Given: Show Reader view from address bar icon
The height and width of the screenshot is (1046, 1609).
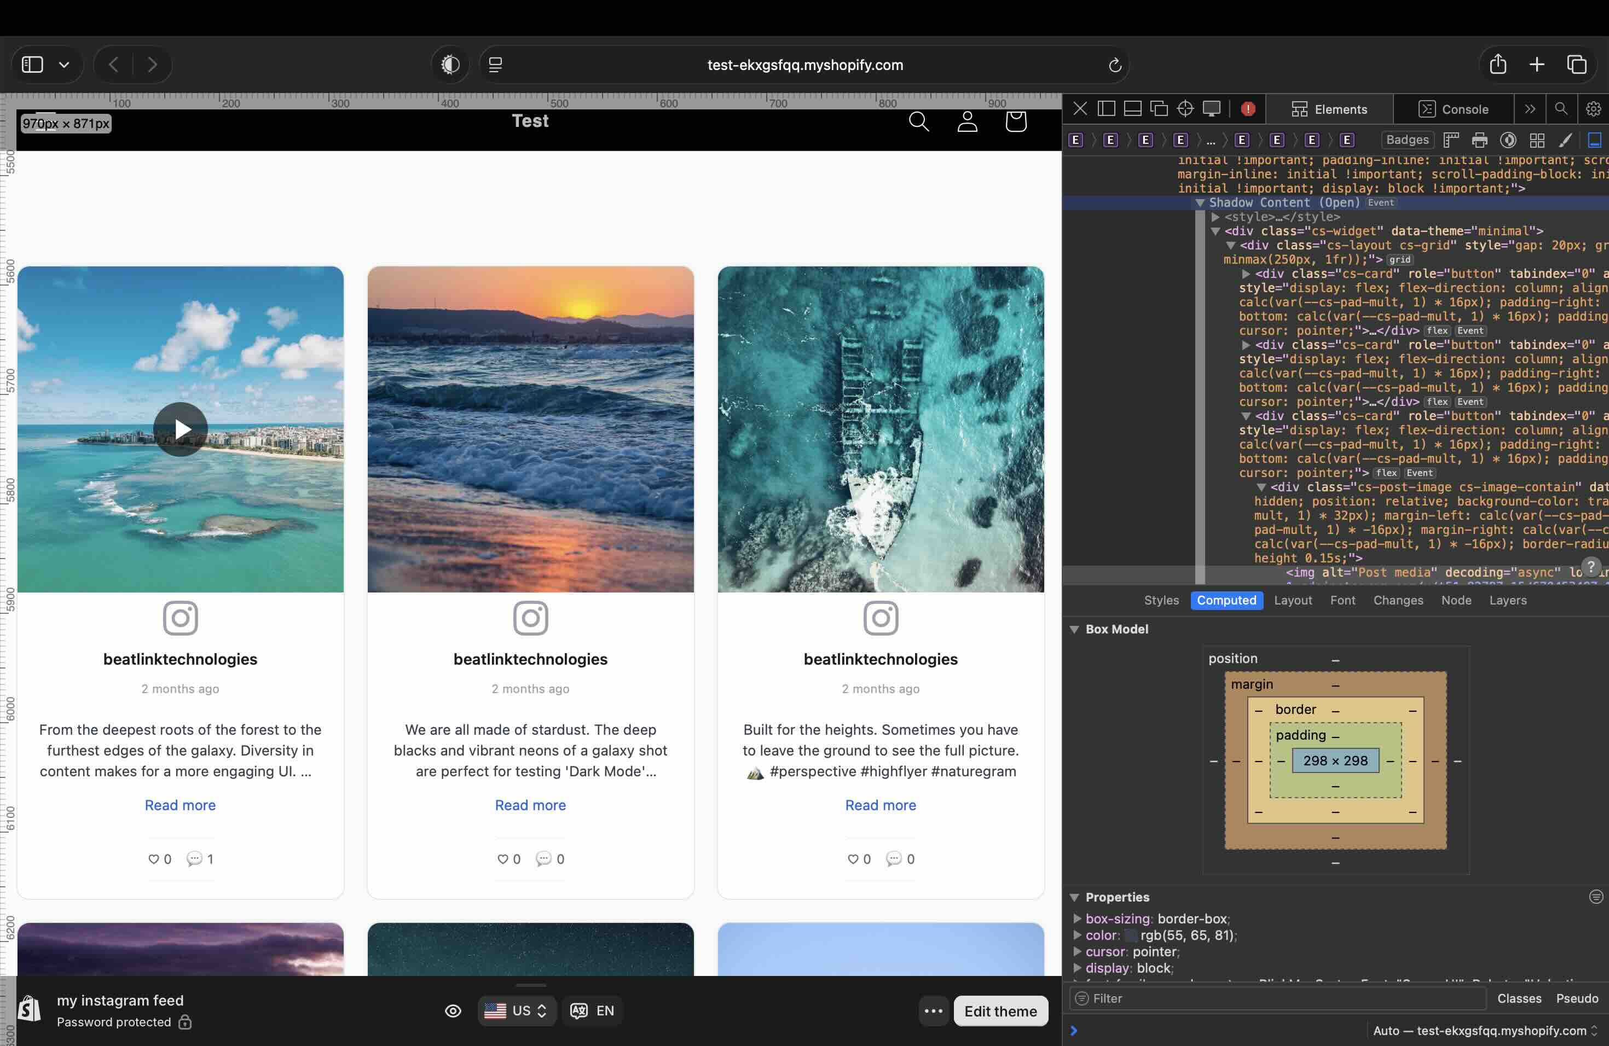Looking at the screenshot, I should (x=495, y=65).
